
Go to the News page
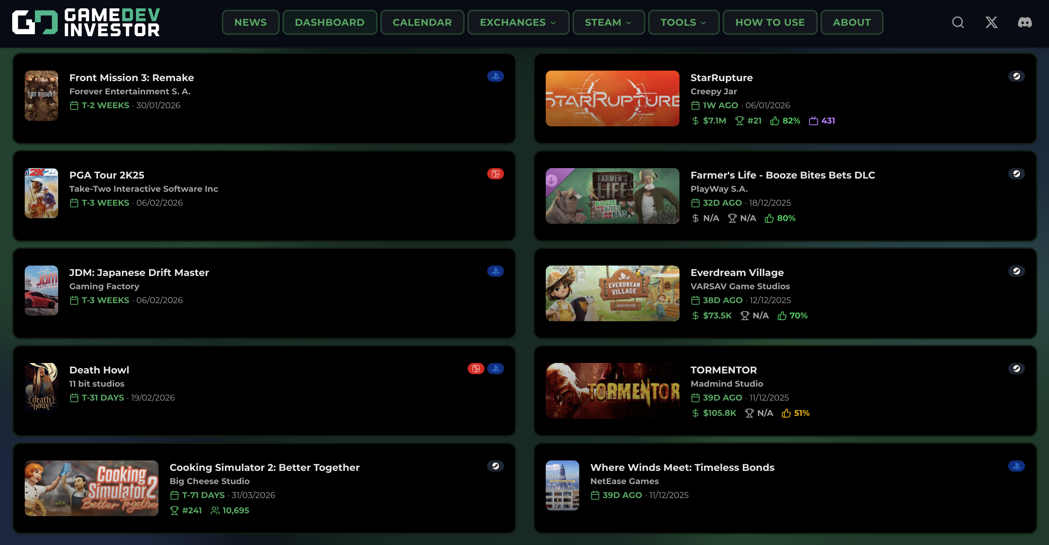pos(250,22)
